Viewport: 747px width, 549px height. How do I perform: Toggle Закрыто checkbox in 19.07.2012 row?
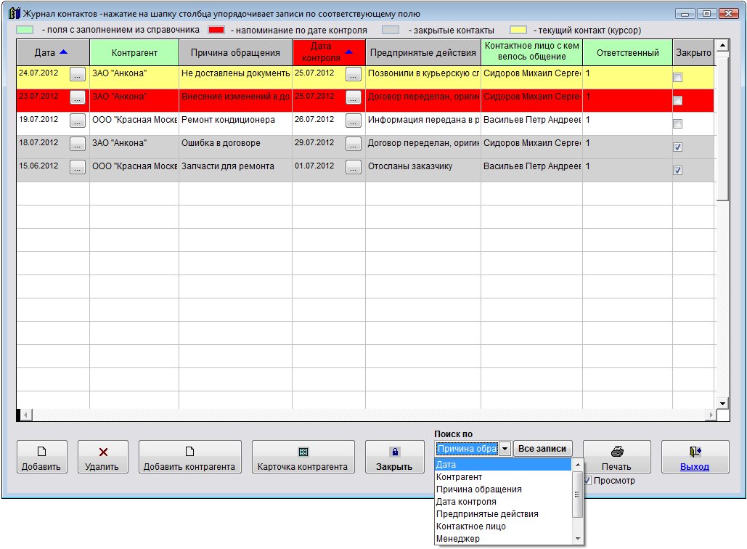click(677, 124)
